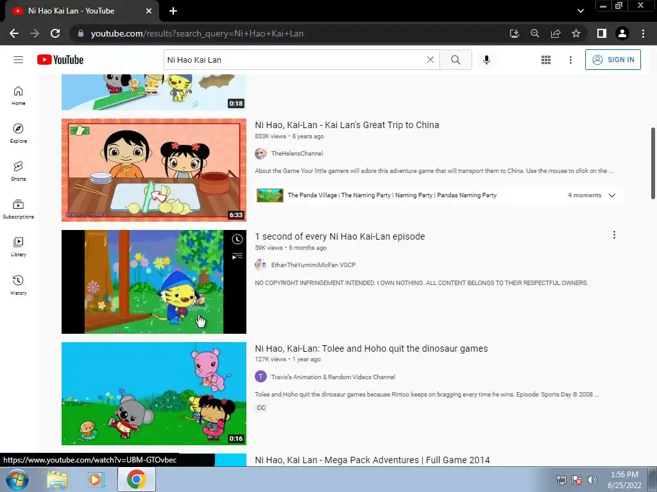Open 'Tolee and Hoho quit the dinosaur games'
Screen dimensions: 657x492
[371, 348]
